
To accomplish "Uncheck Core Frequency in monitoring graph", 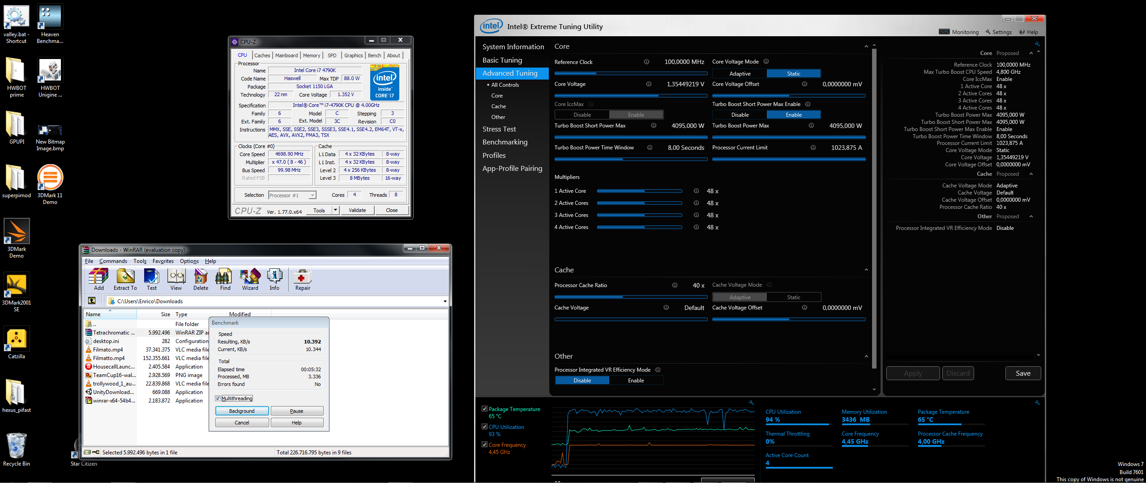I will coord(484,445).
